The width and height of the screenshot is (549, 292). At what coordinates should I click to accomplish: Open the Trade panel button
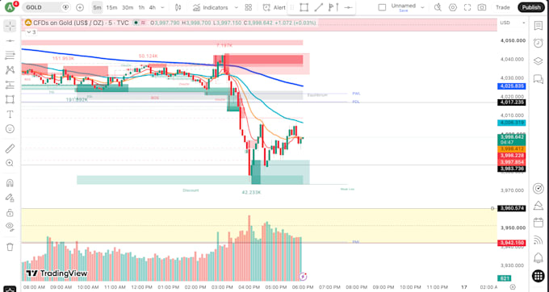[x=503, y=7]
